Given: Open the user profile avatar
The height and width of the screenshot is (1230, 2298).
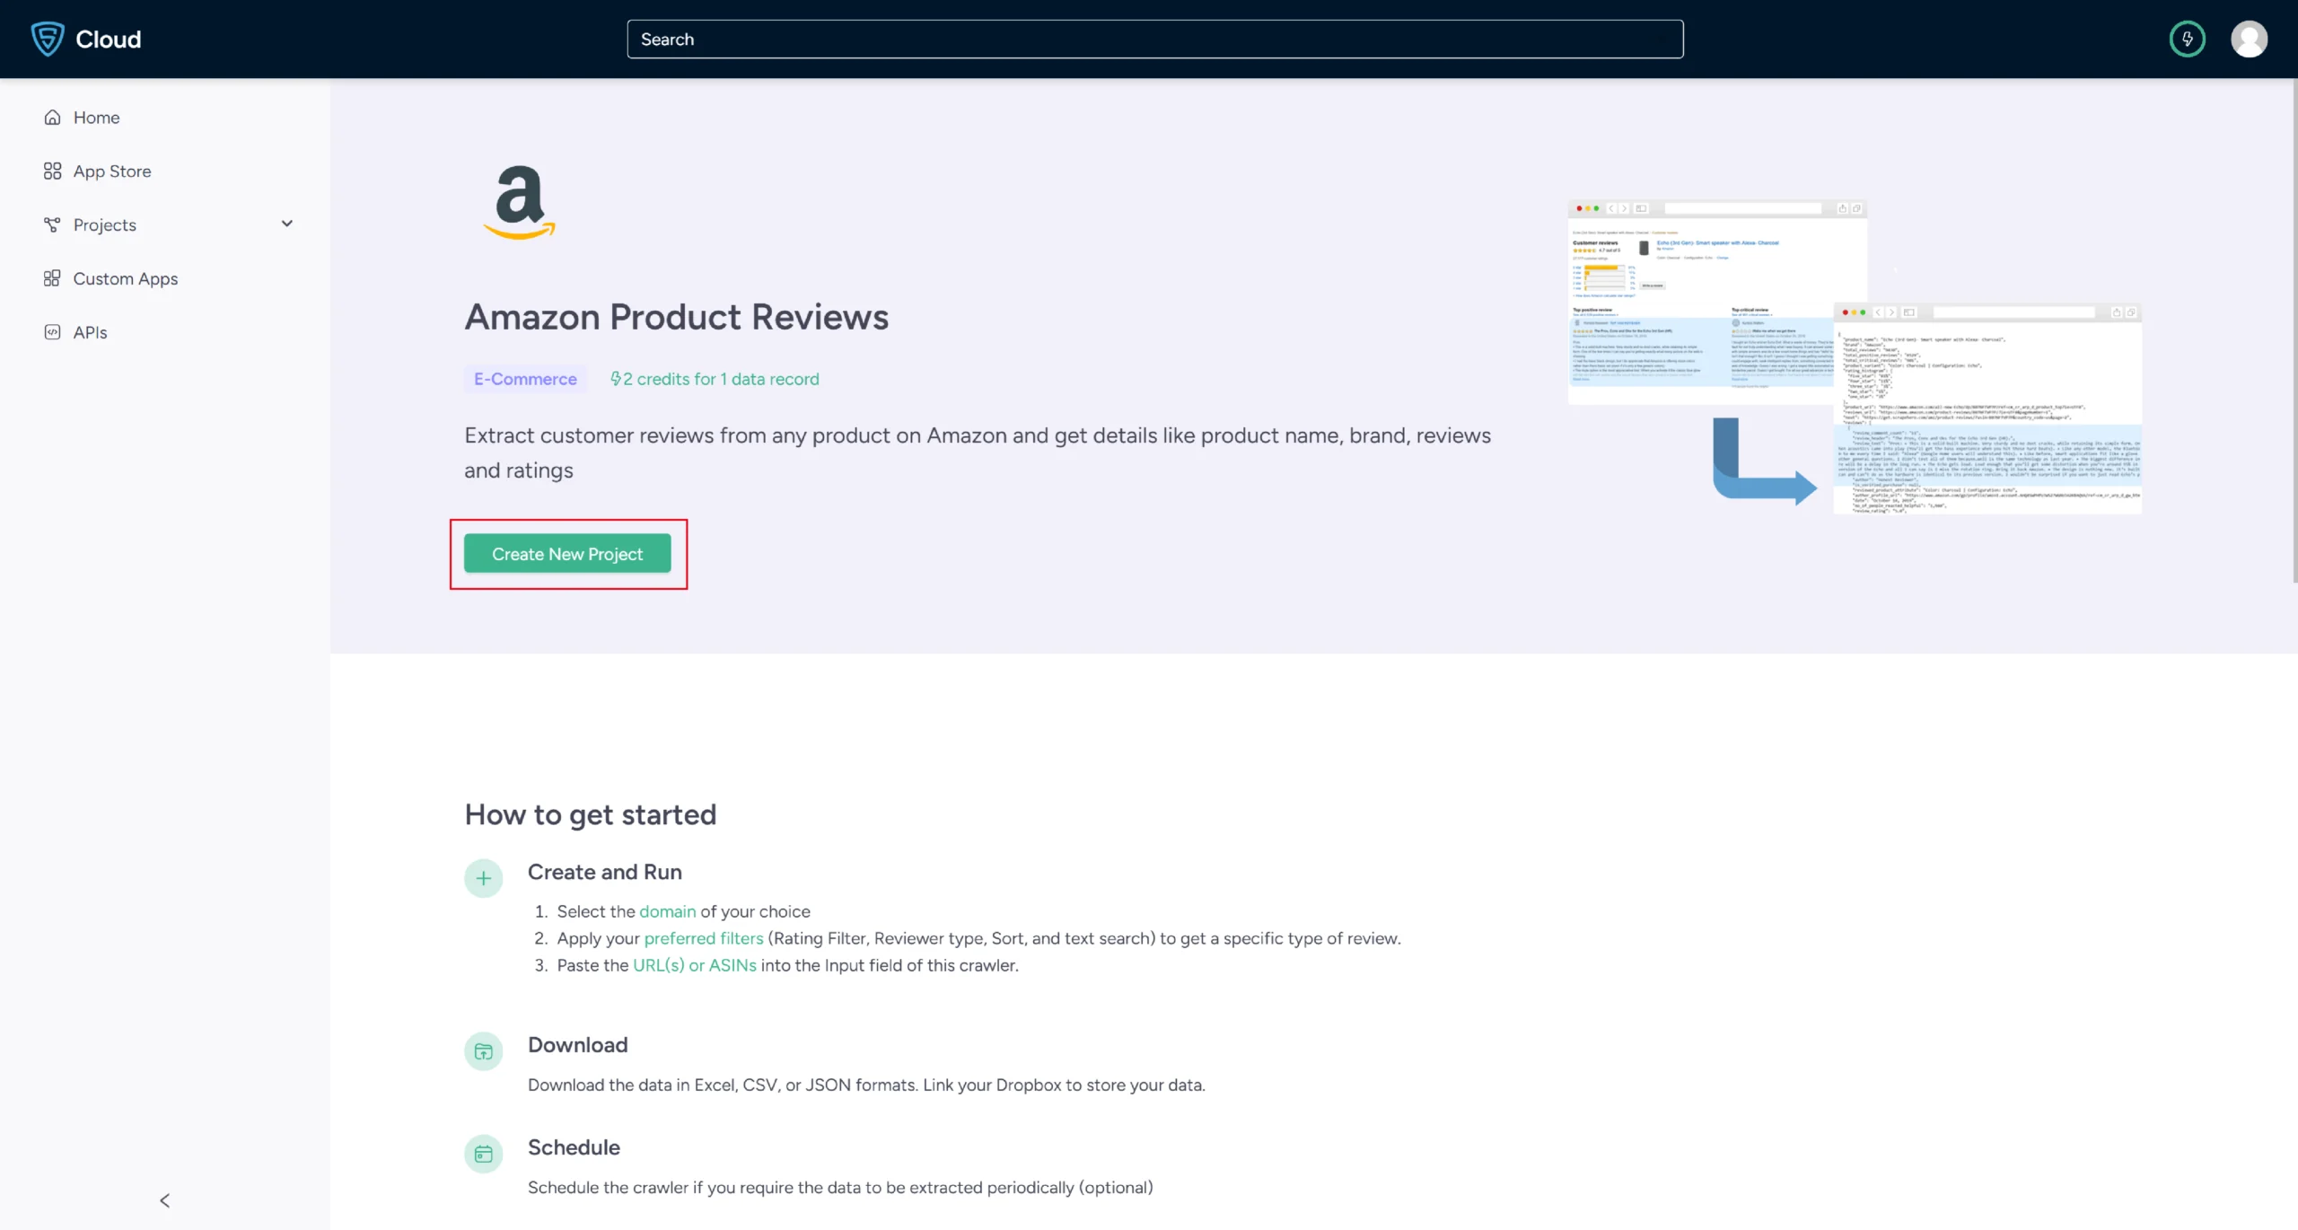Looking at the screenshot, I should [x=2249, y=39].
